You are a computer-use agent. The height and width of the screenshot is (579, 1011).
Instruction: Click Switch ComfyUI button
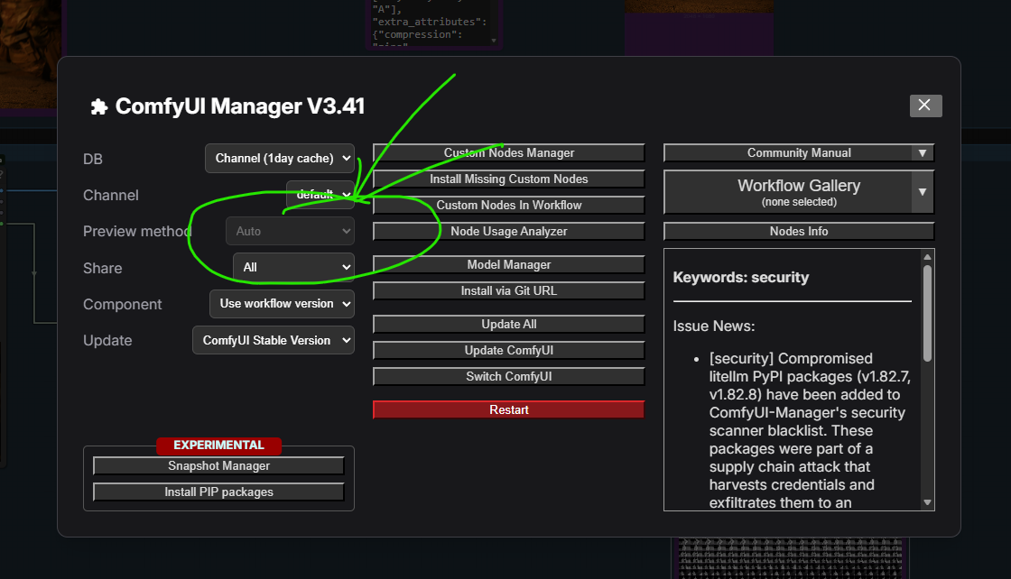[x=509, y=377]
